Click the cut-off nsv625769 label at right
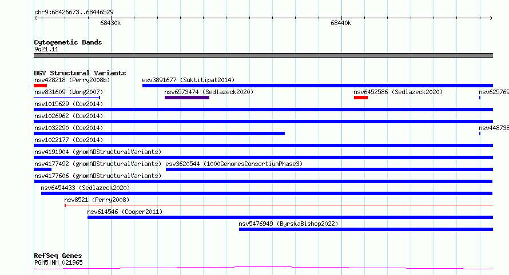The height and width of the screenshot is (275, 509). click(x=494, y=92)
